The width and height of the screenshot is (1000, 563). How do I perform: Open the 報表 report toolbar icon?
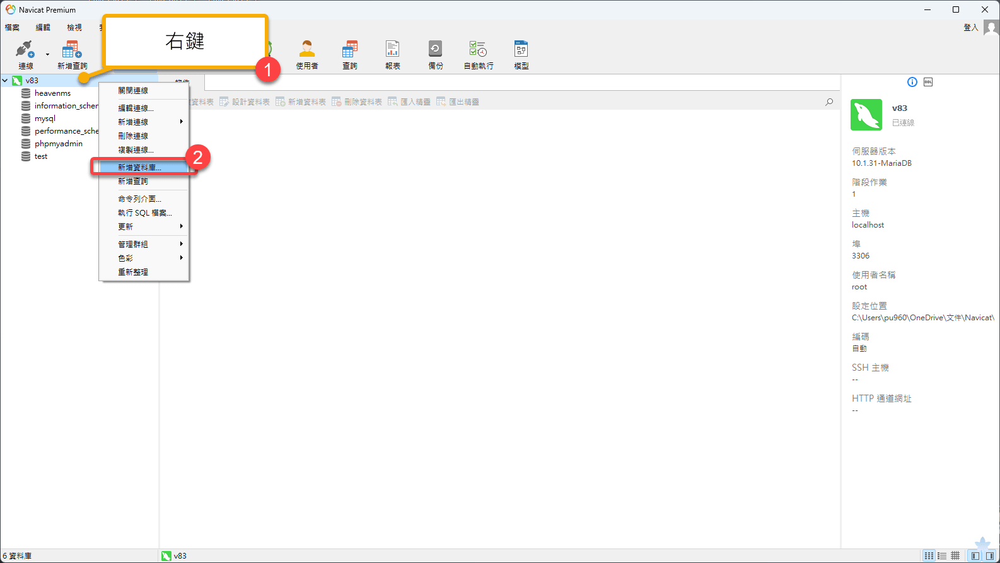coord(393,55)
